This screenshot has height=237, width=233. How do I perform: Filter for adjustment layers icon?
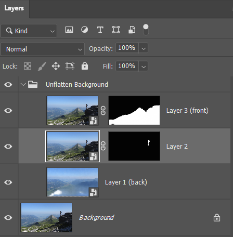click(85, 30)
